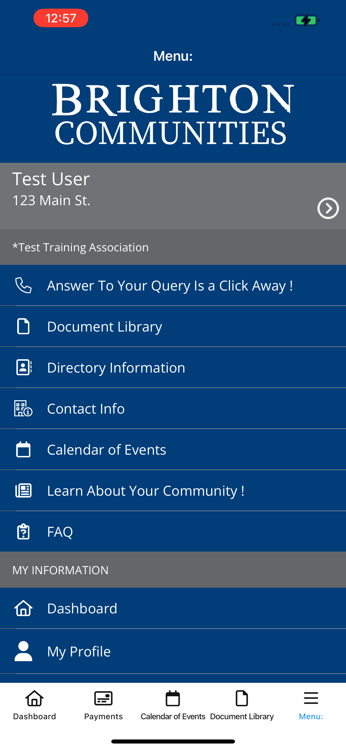Tap the battery charging indicator in the status bar
This screenshot has width=346, height=750.
[307, 20]
